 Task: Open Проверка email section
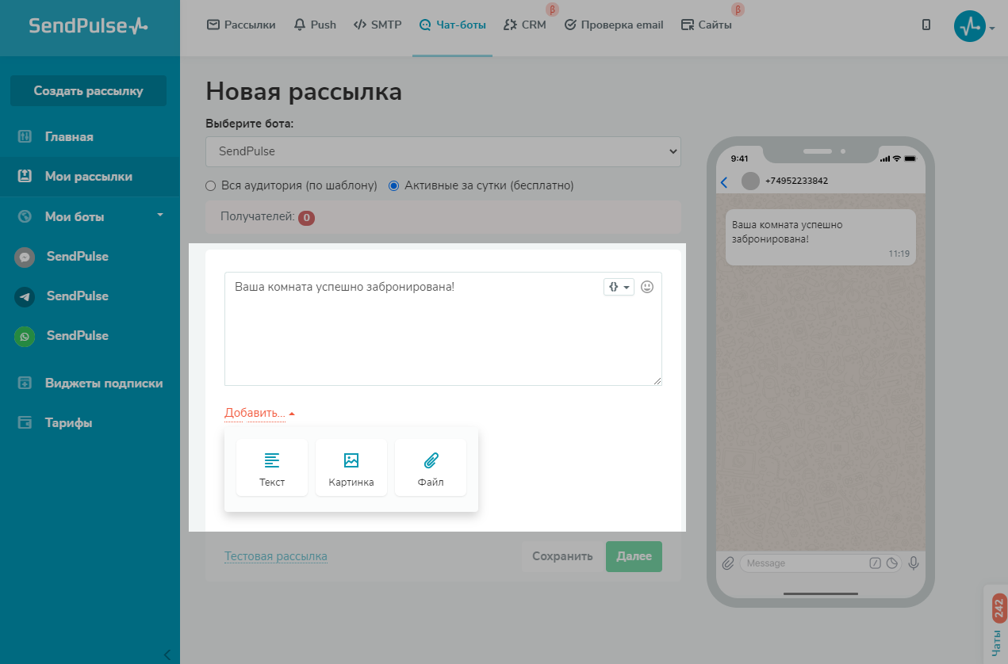(614, 25)
